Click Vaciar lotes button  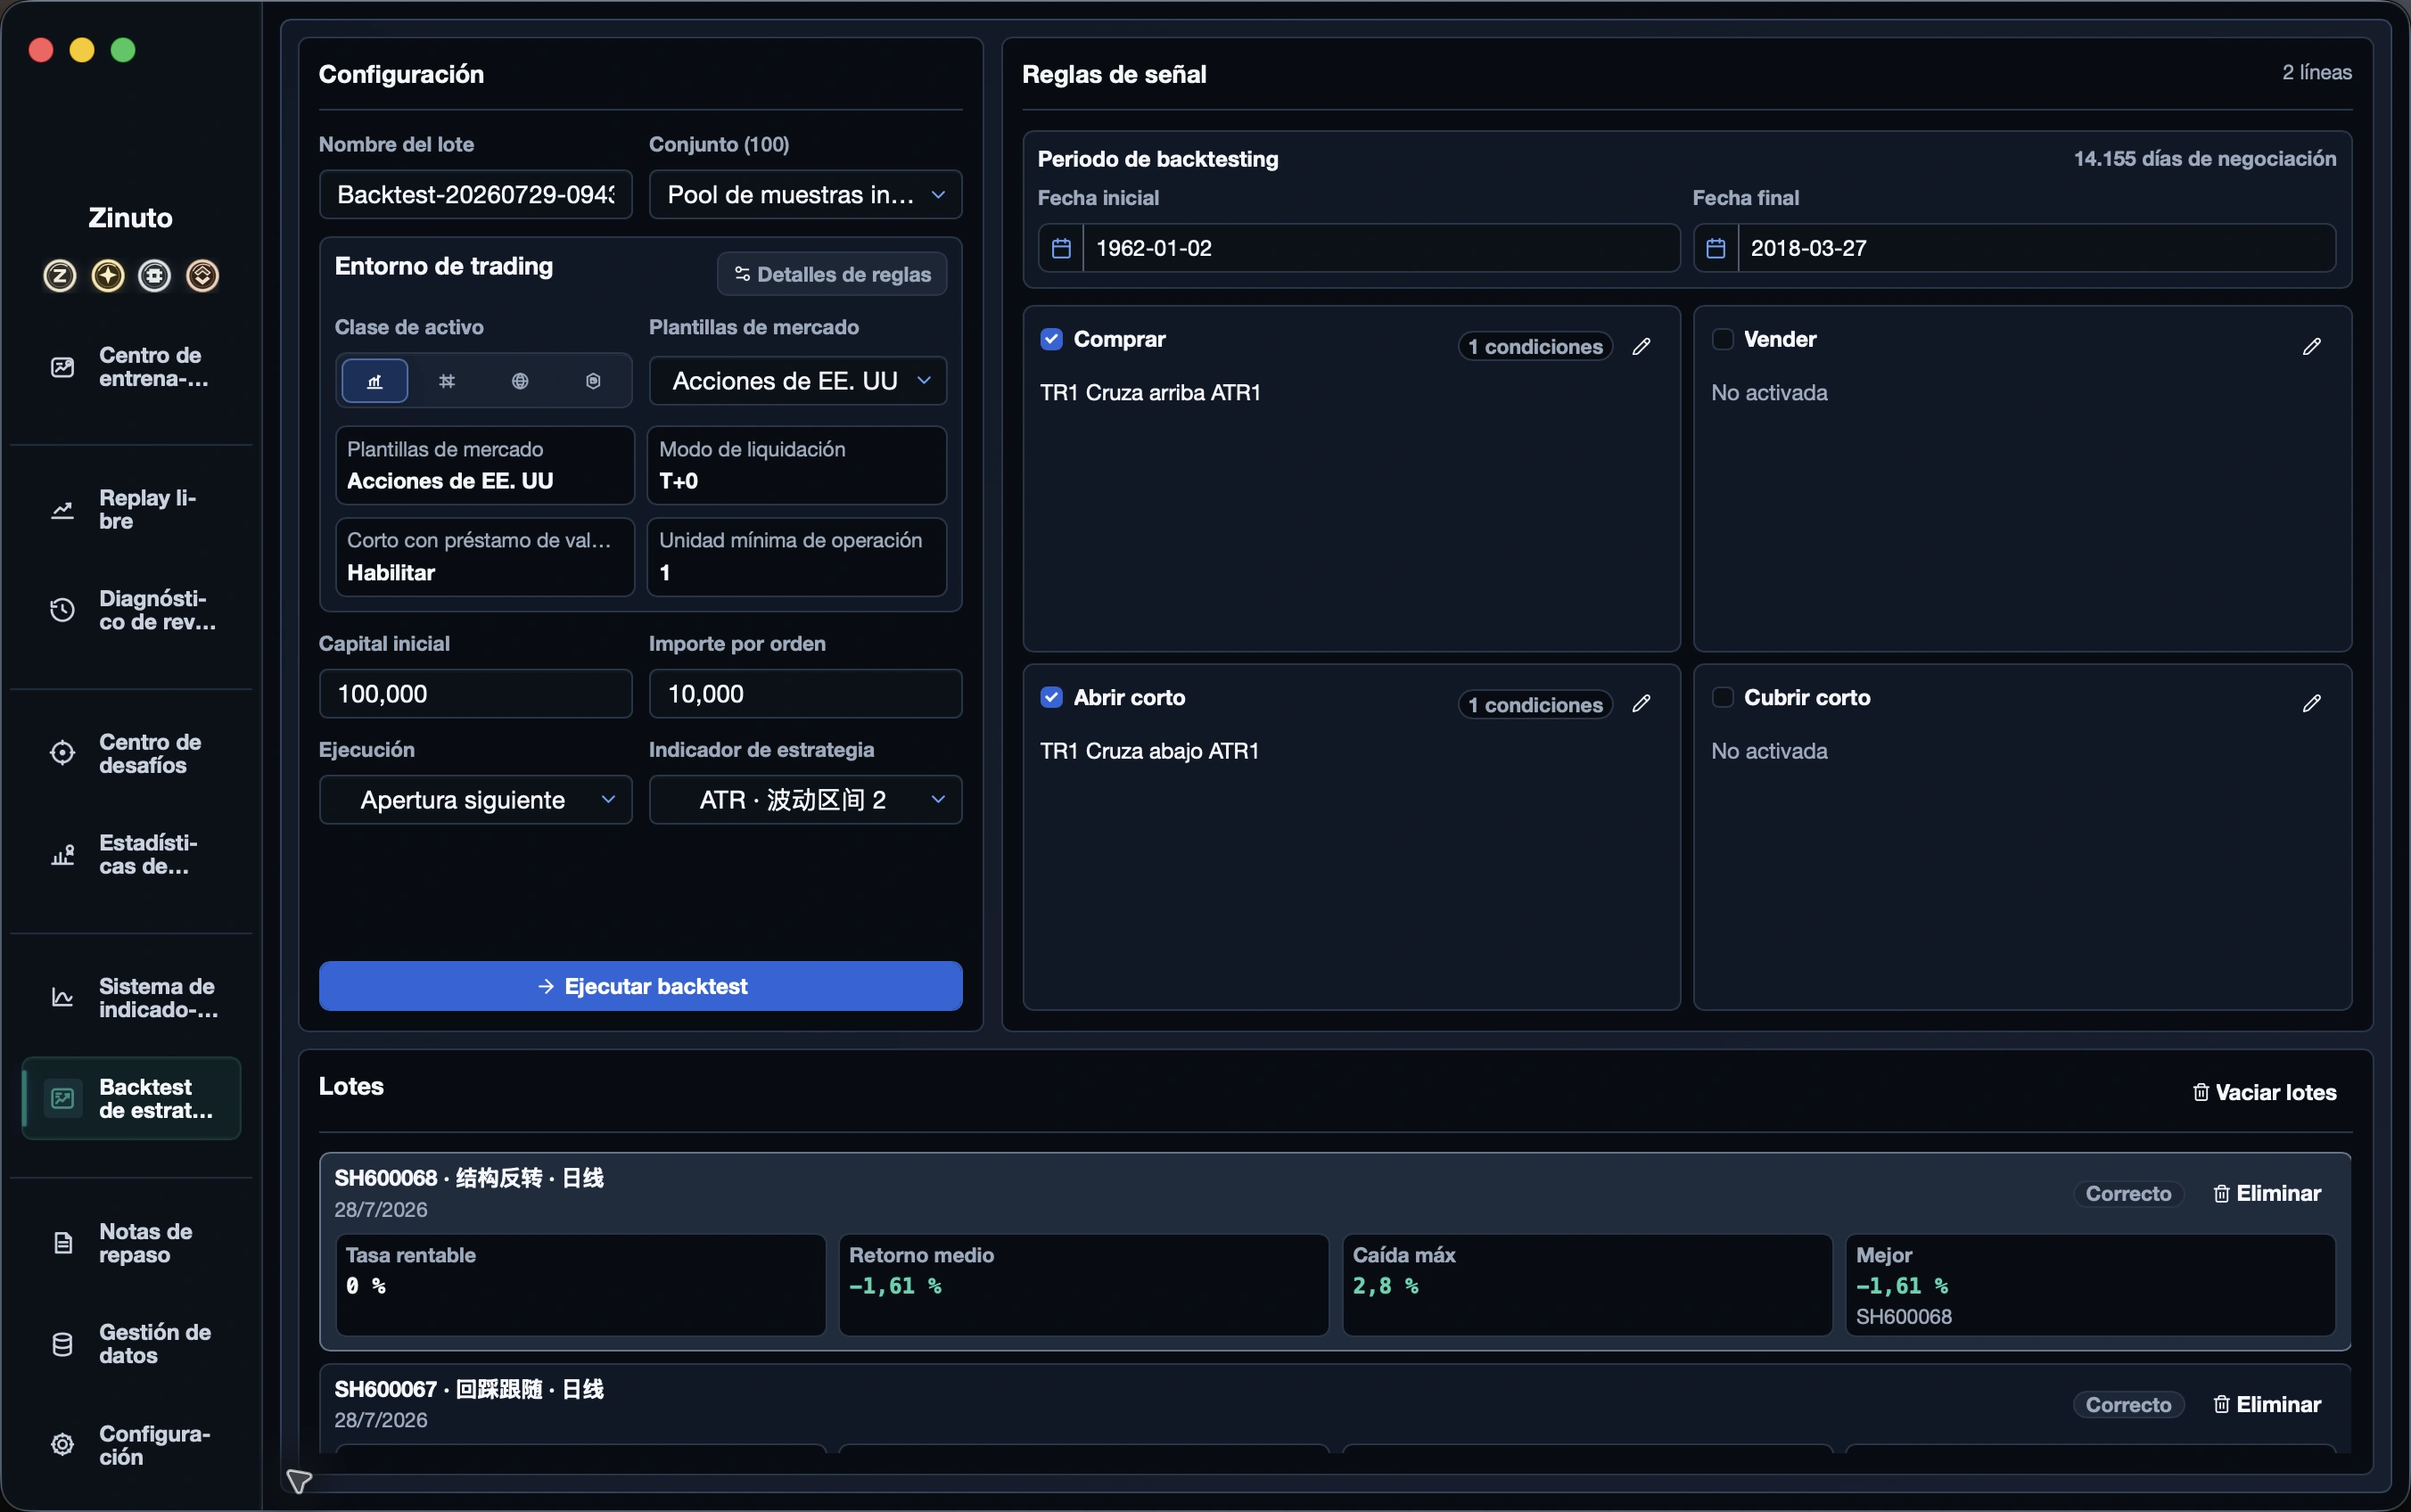[x=2264, y=1092]
